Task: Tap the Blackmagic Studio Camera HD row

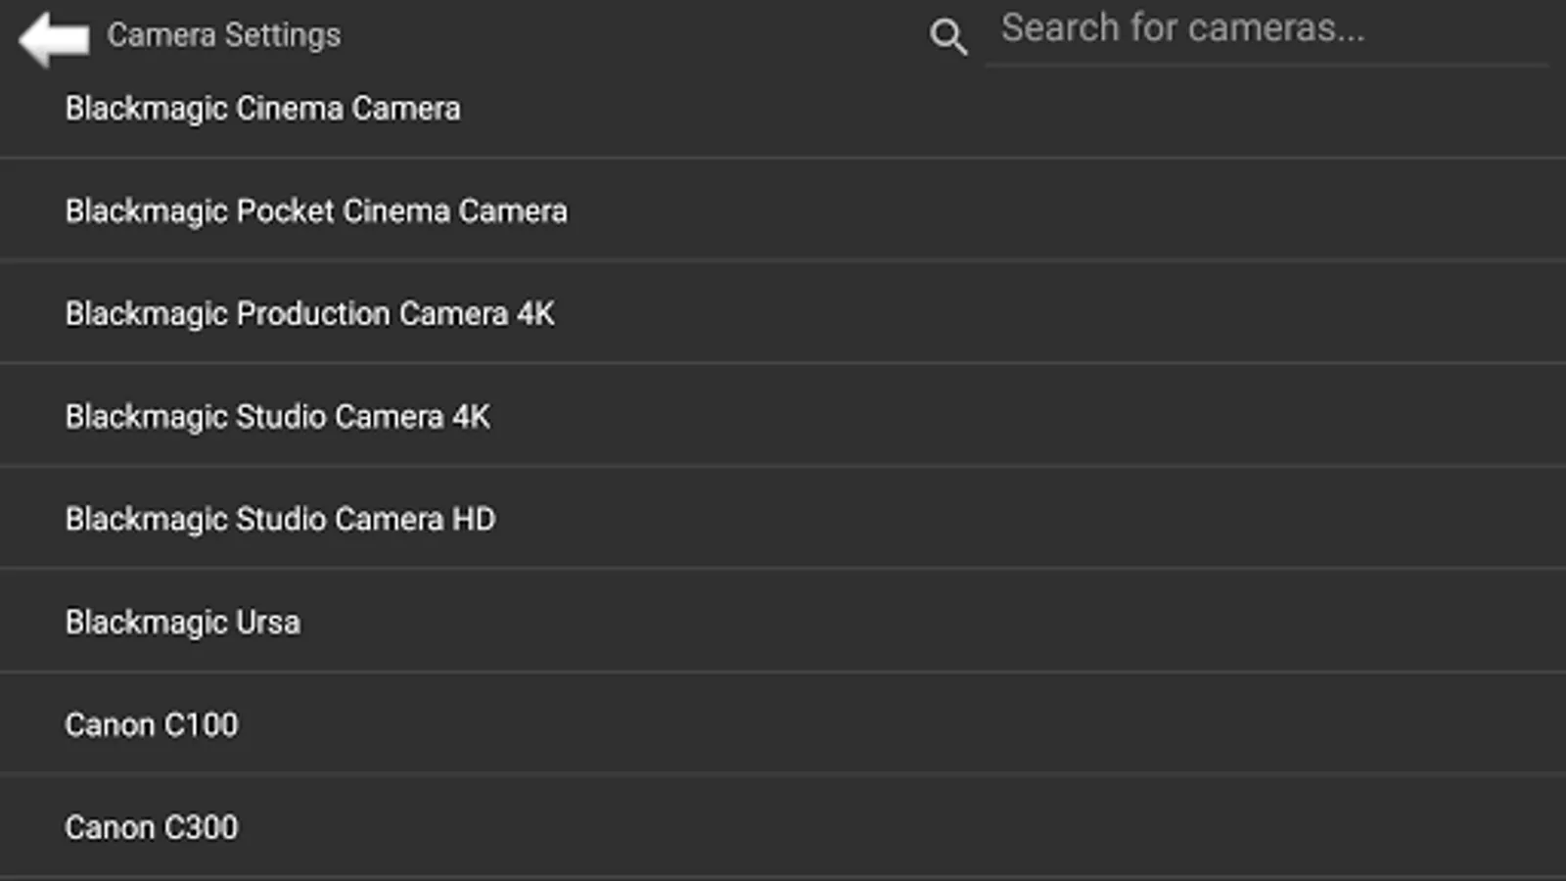Action: point(280,520)
